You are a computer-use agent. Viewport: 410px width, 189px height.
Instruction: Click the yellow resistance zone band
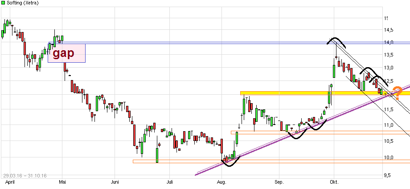pos(325,93)
